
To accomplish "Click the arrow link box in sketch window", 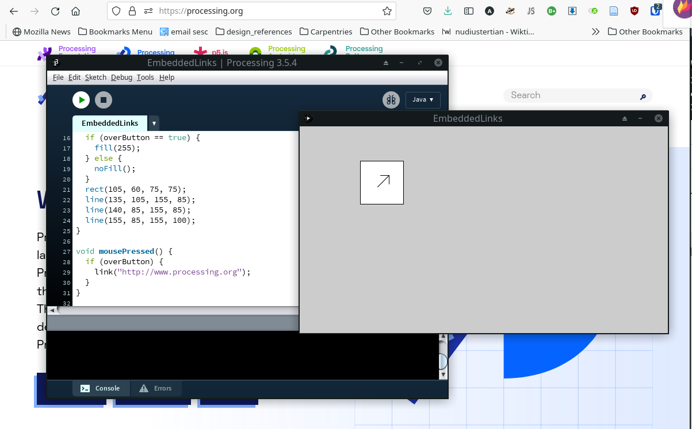I will point(382,183).
